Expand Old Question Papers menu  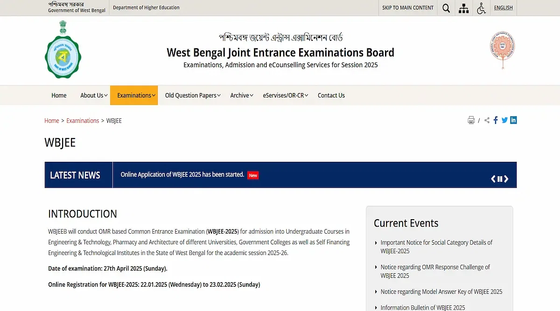(x=193, y=95)
